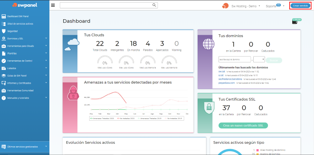Click Crea un nuevo certificado SSL button
The image size is (314, 155).
coord(243,126)
